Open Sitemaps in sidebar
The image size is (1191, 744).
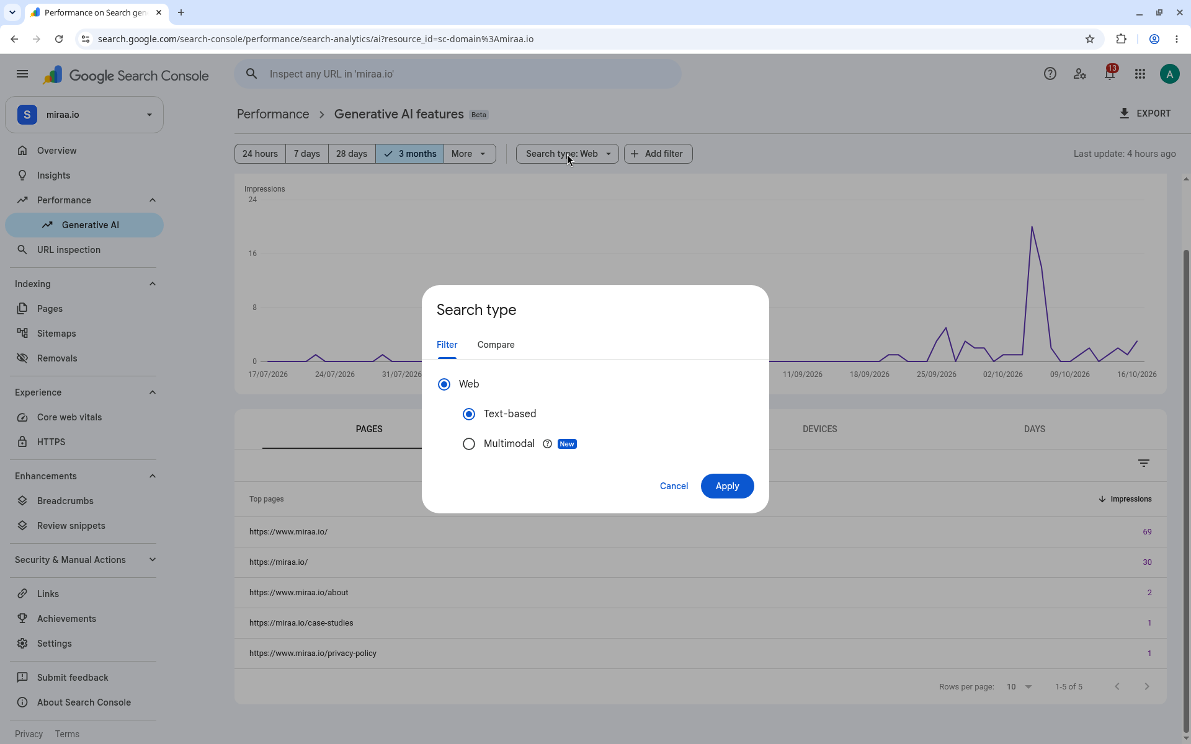84,334
